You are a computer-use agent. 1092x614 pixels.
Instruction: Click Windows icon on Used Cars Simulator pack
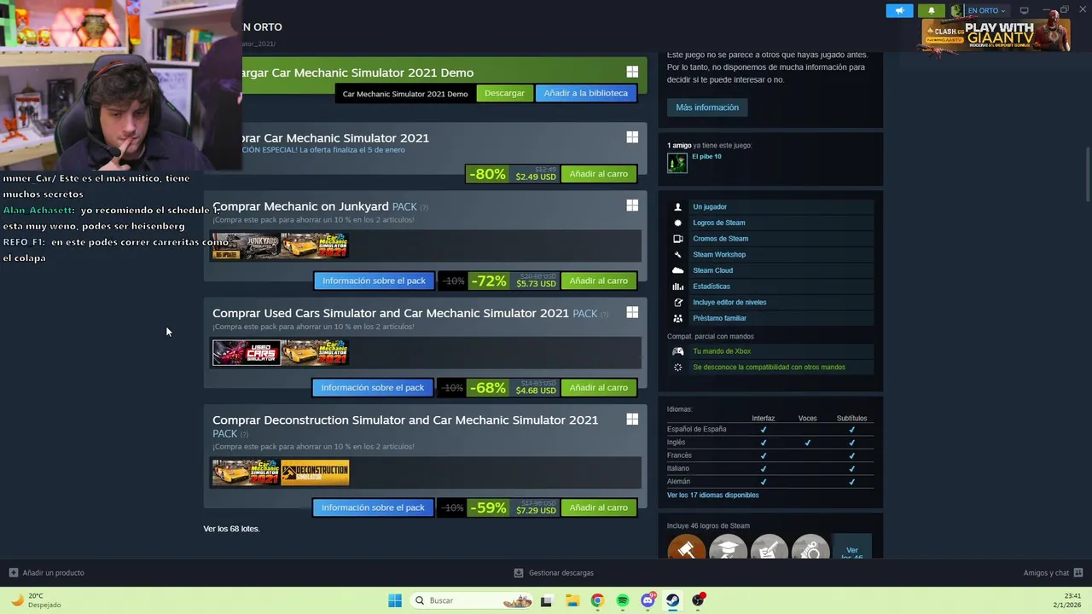click(x=632, y=312)
